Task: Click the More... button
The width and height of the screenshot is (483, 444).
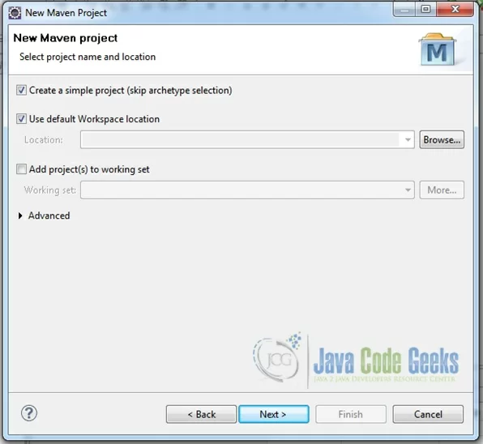Action: 442,190
